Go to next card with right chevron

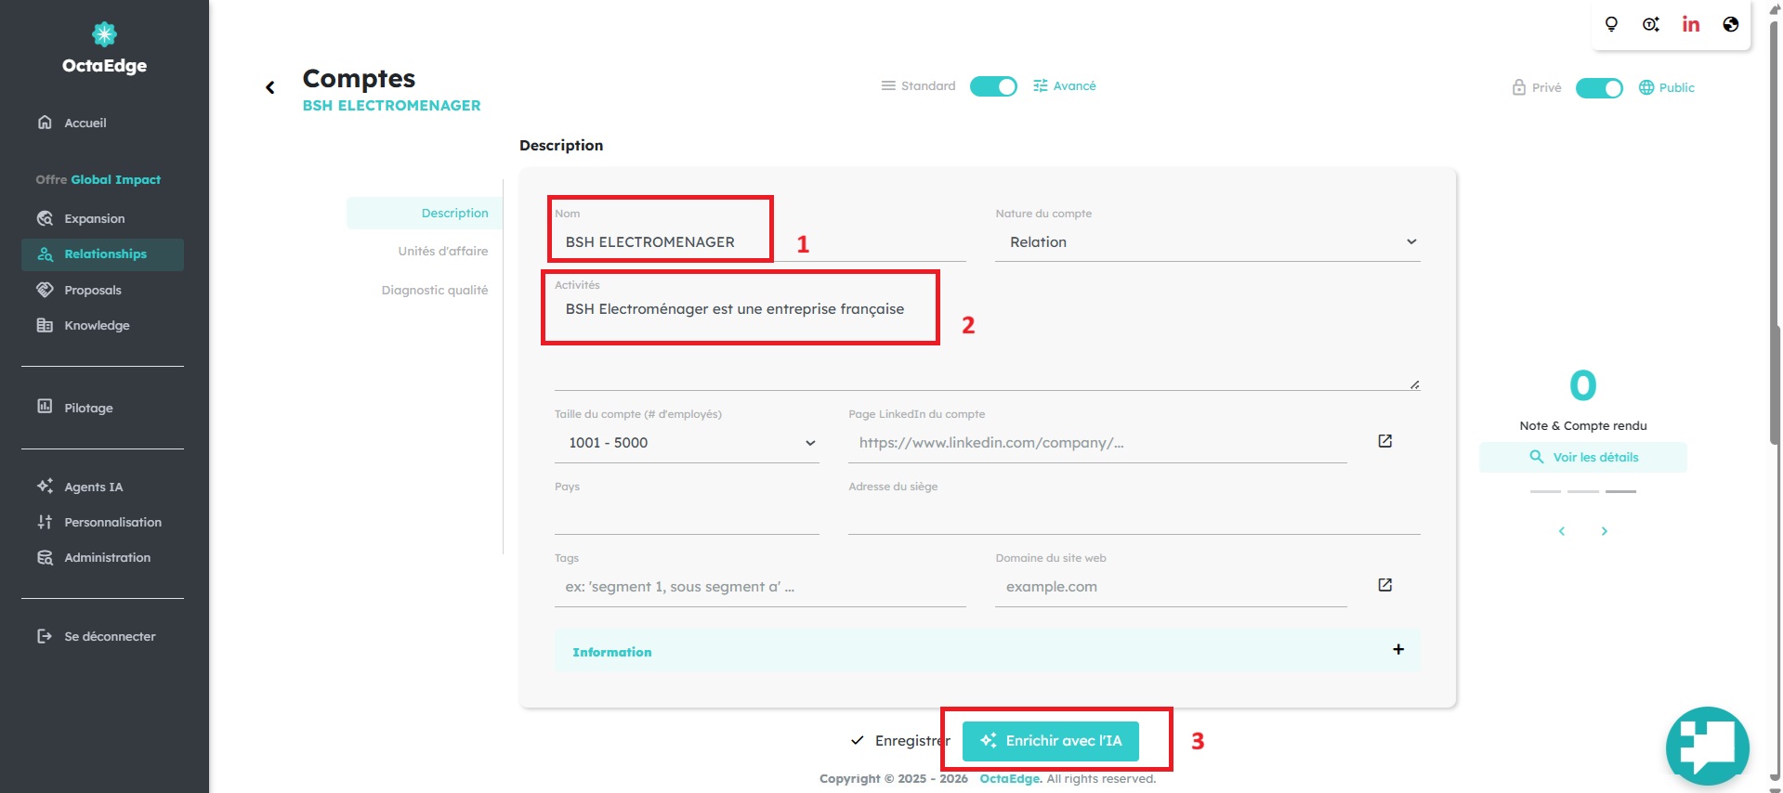(1604, 531)
